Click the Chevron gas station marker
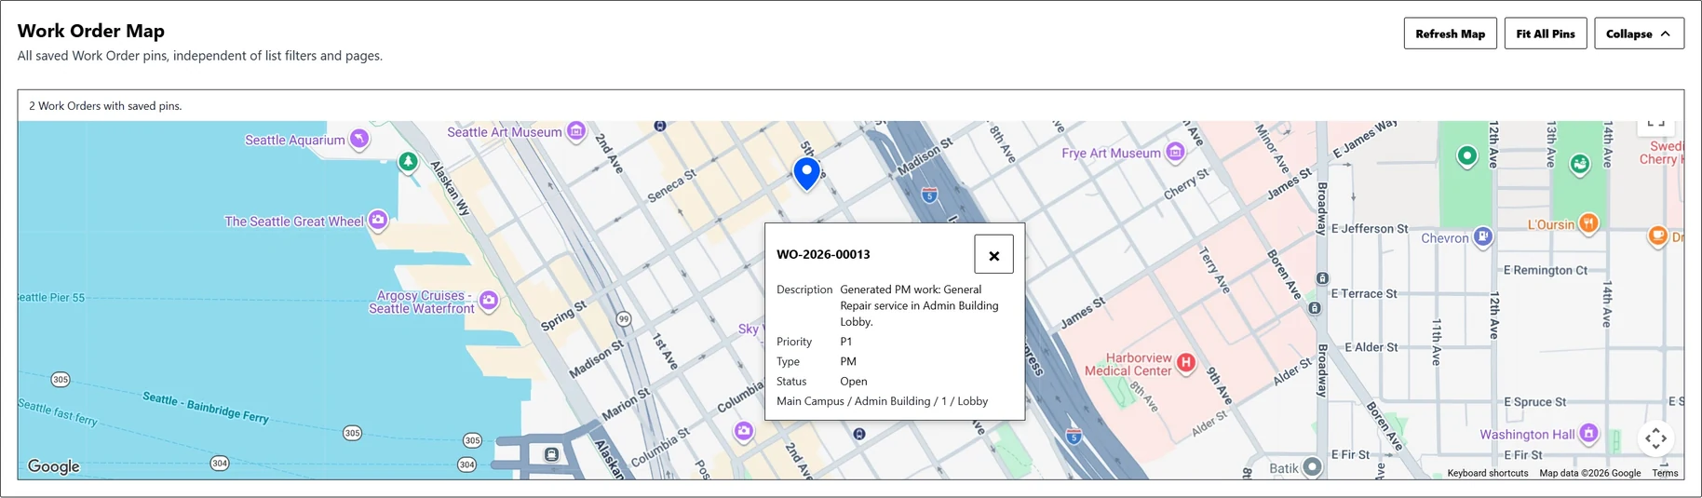 click(1483, 237)
